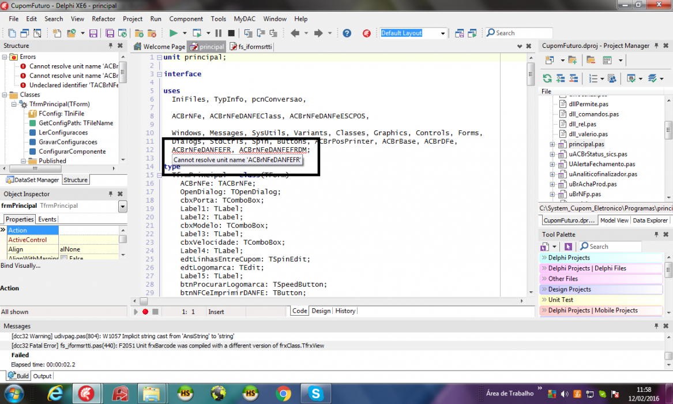Viewport: 673px width, 404px height.
Task: Click Remove File from Project icon
Action: tap(152, 33)
